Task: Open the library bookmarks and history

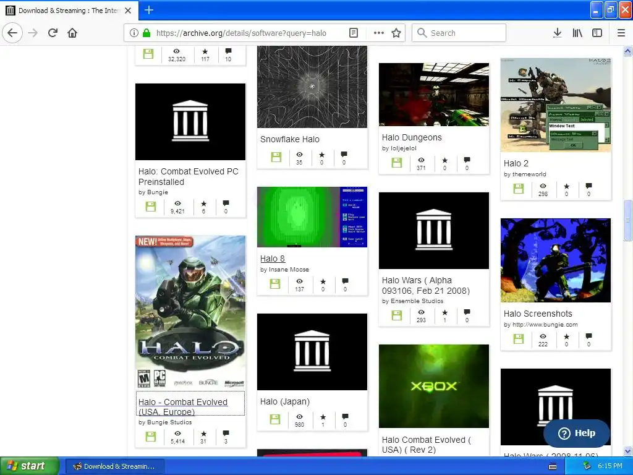Action: [577, 33]
